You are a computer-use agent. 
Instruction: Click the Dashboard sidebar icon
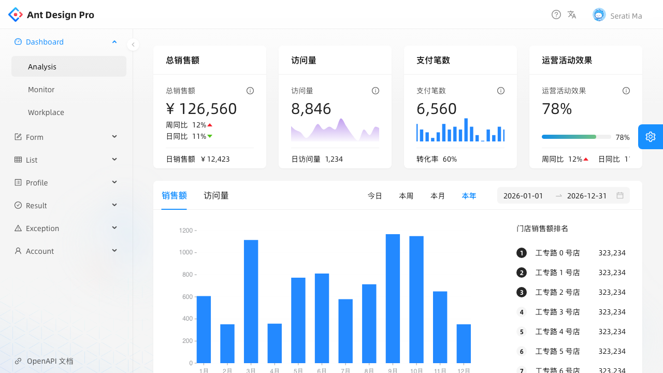[18, 41]
